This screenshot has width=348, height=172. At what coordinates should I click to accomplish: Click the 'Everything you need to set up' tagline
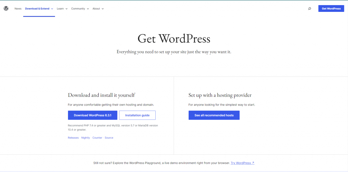click(x=174, y=52)
